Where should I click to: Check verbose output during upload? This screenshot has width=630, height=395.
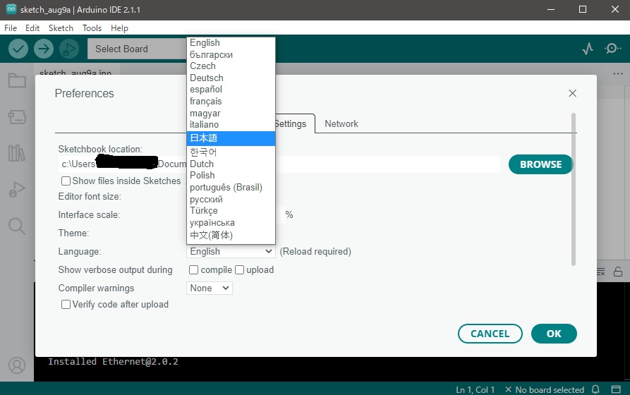239,270
